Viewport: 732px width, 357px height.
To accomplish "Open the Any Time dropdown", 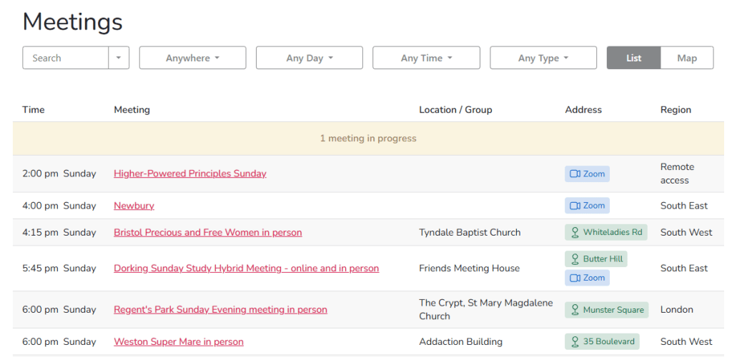I will click(x=426, y=58).
